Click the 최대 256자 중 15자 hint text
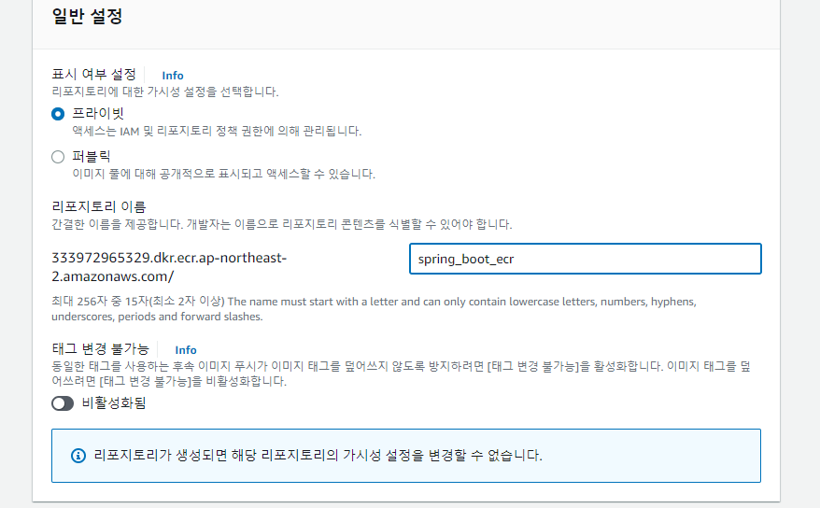Image resolution: width=820 pixels, height=508 pixels. coord(374,309)
